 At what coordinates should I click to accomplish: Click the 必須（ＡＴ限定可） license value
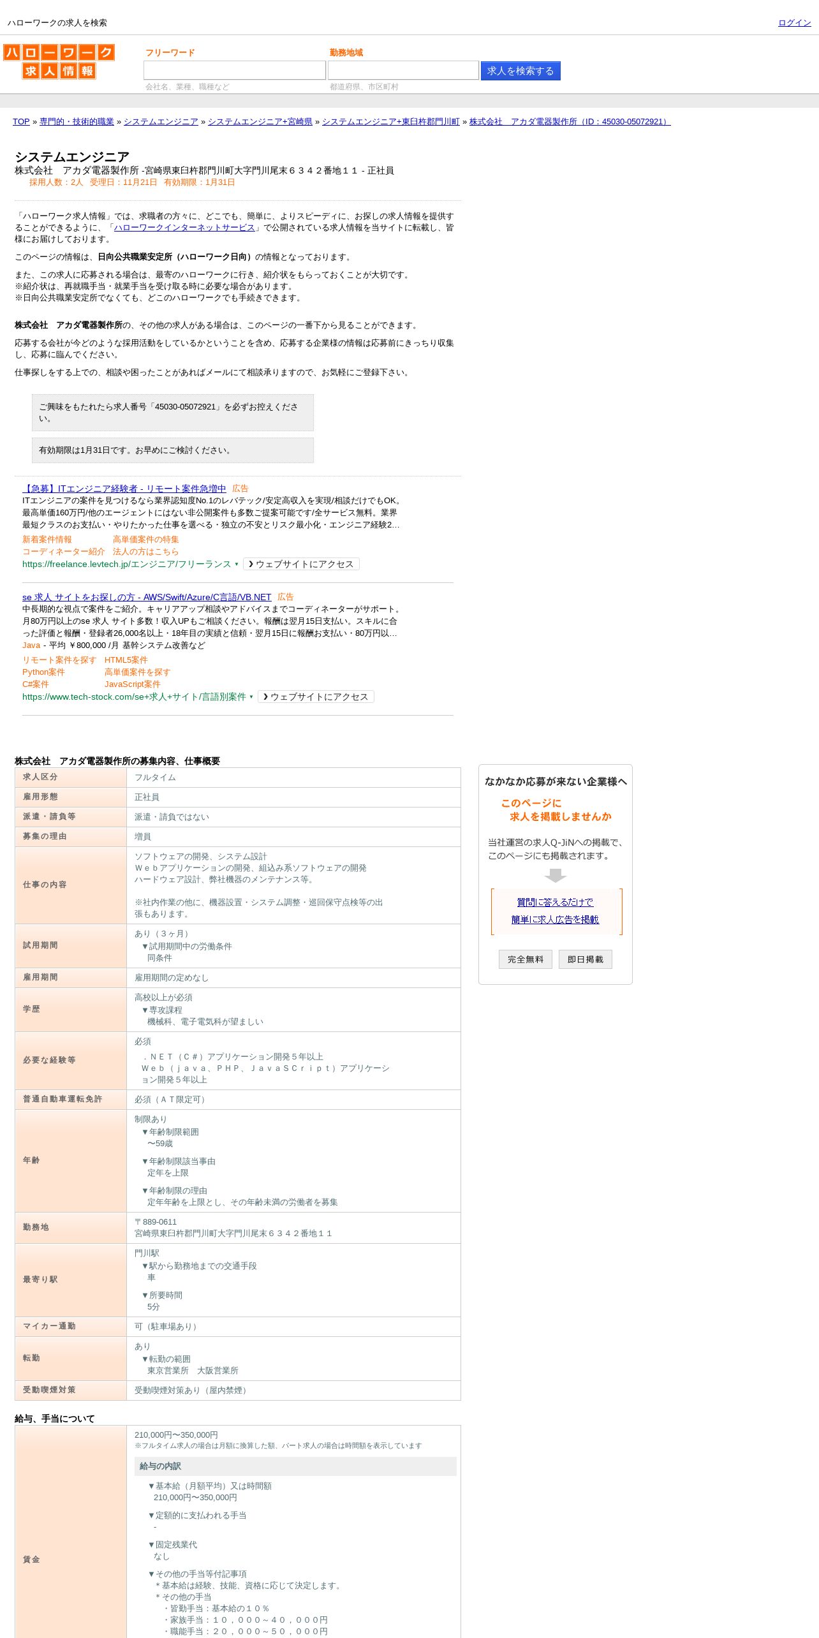[x=172, y=1100]
